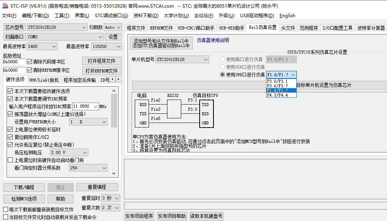Screen dimensions: 387x221
Task: Click 读取本机硬盘号 button
Action: pyautogui.click(x=206, y=216)
